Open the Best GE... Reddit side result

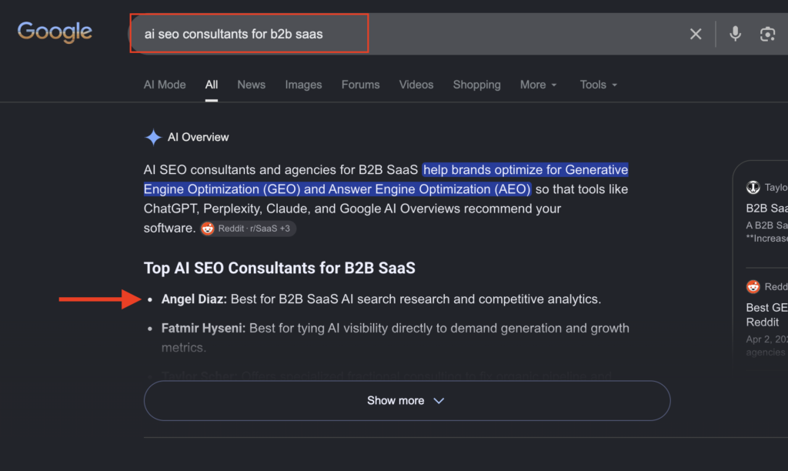(766, 315)
